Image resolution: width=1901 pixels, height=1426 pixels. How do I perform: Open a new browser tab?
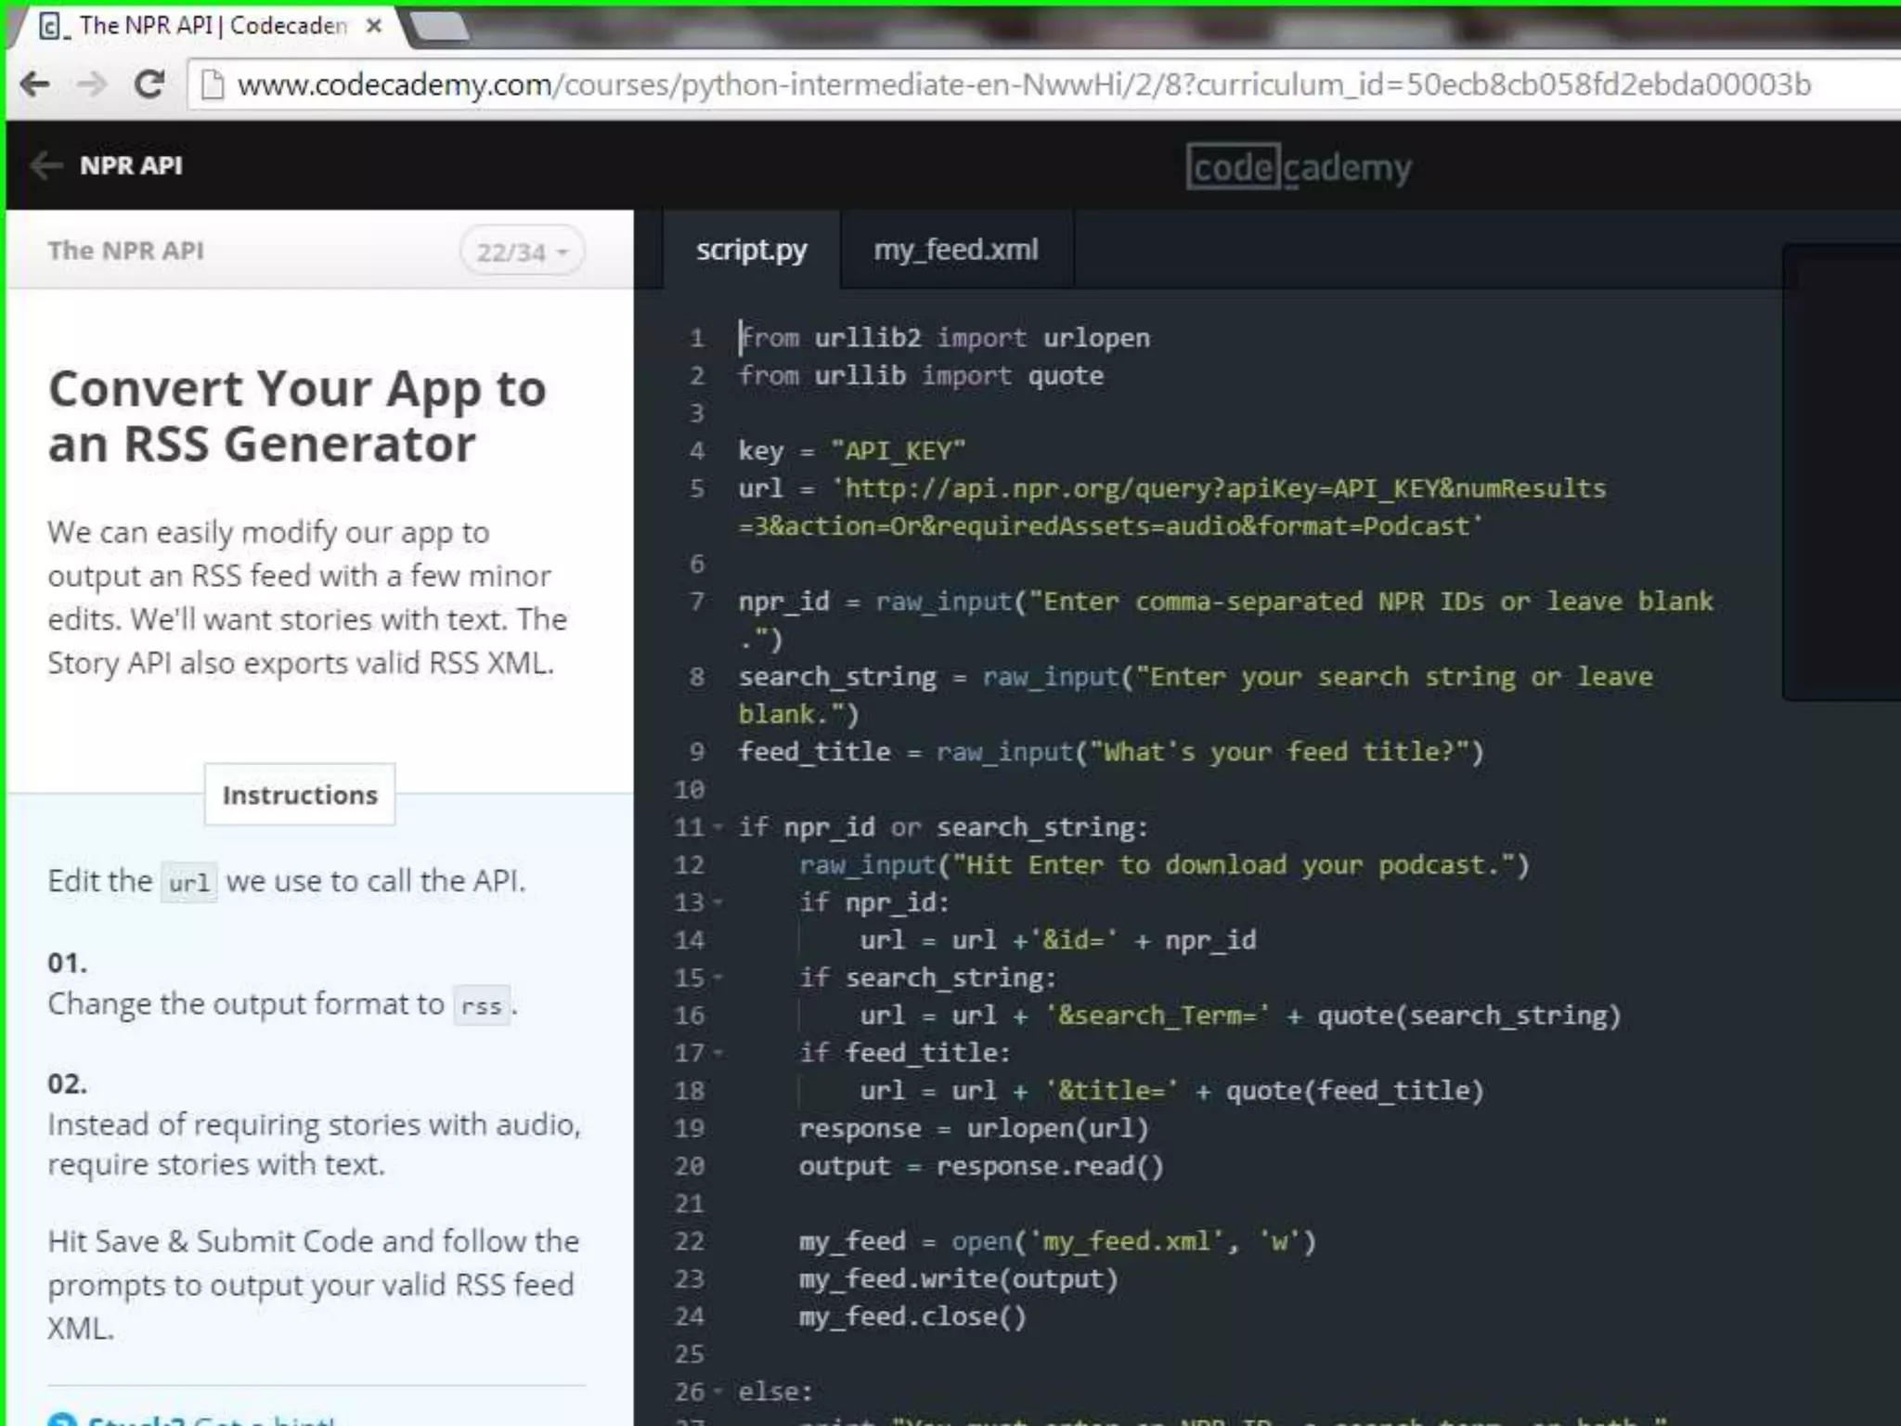pyautogui.click(x=441, y=26)
